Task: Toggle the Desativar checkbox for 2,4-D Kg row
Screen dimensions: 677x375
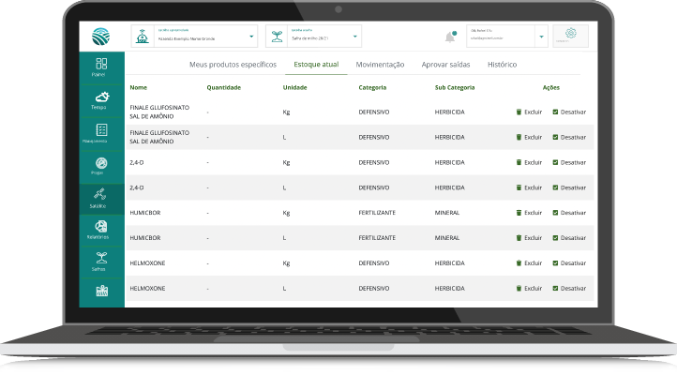Action: 555,162
